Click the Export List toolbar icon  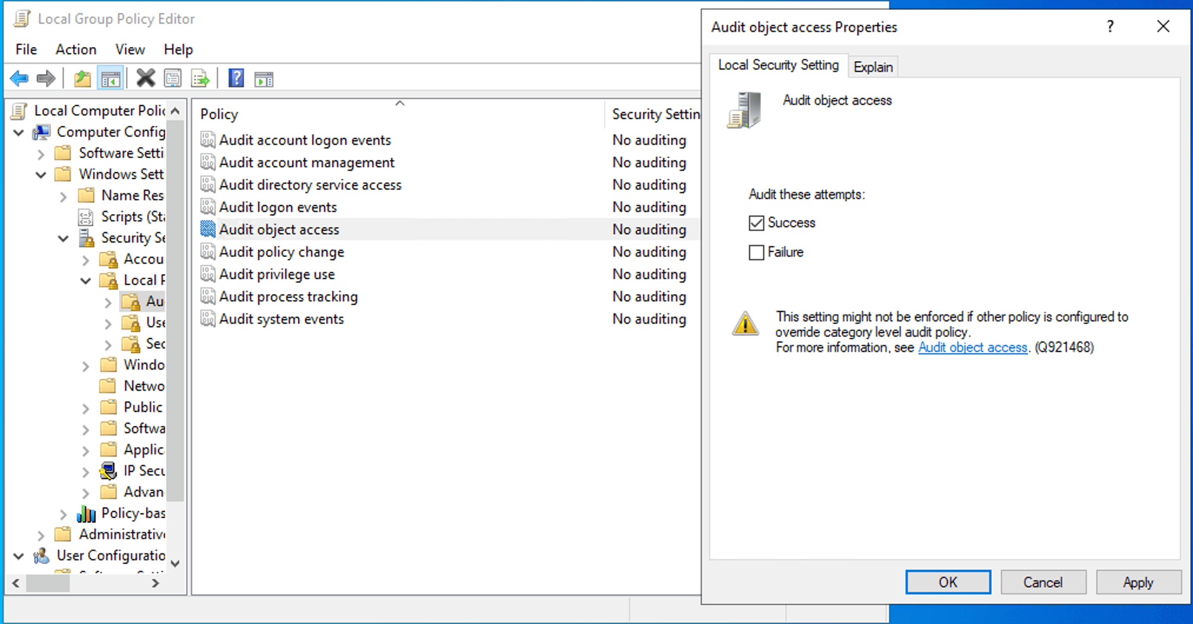200,78
